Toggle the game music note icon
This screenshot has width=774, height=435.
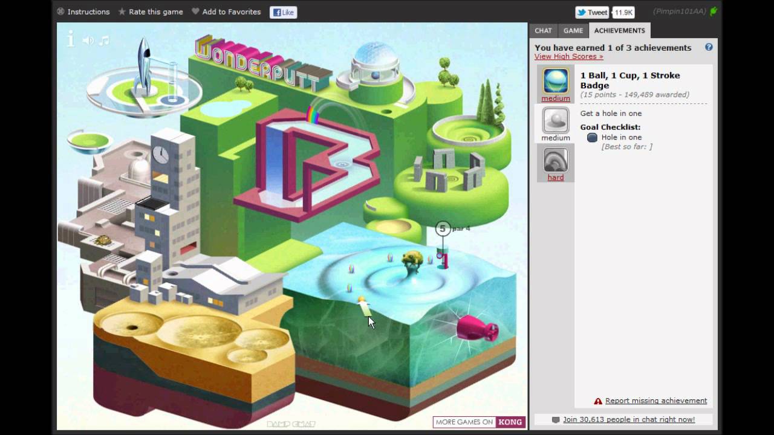(104, 40)
